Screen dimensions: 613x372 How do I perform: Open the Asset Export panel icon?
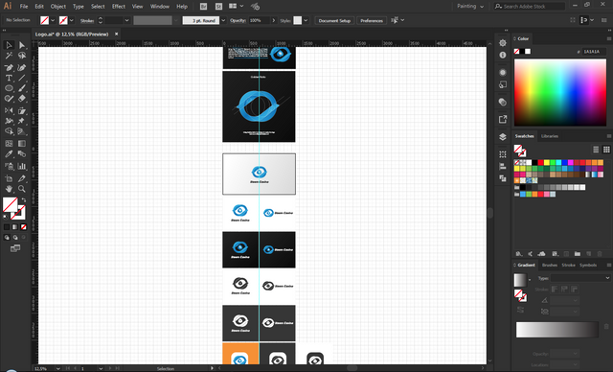(x=503, y=119)
